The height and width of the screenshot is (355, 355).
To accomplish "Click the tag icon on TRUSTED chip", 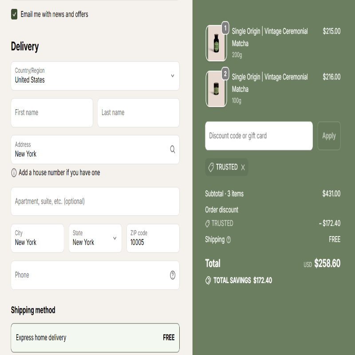I will click(x=211, y=167).
